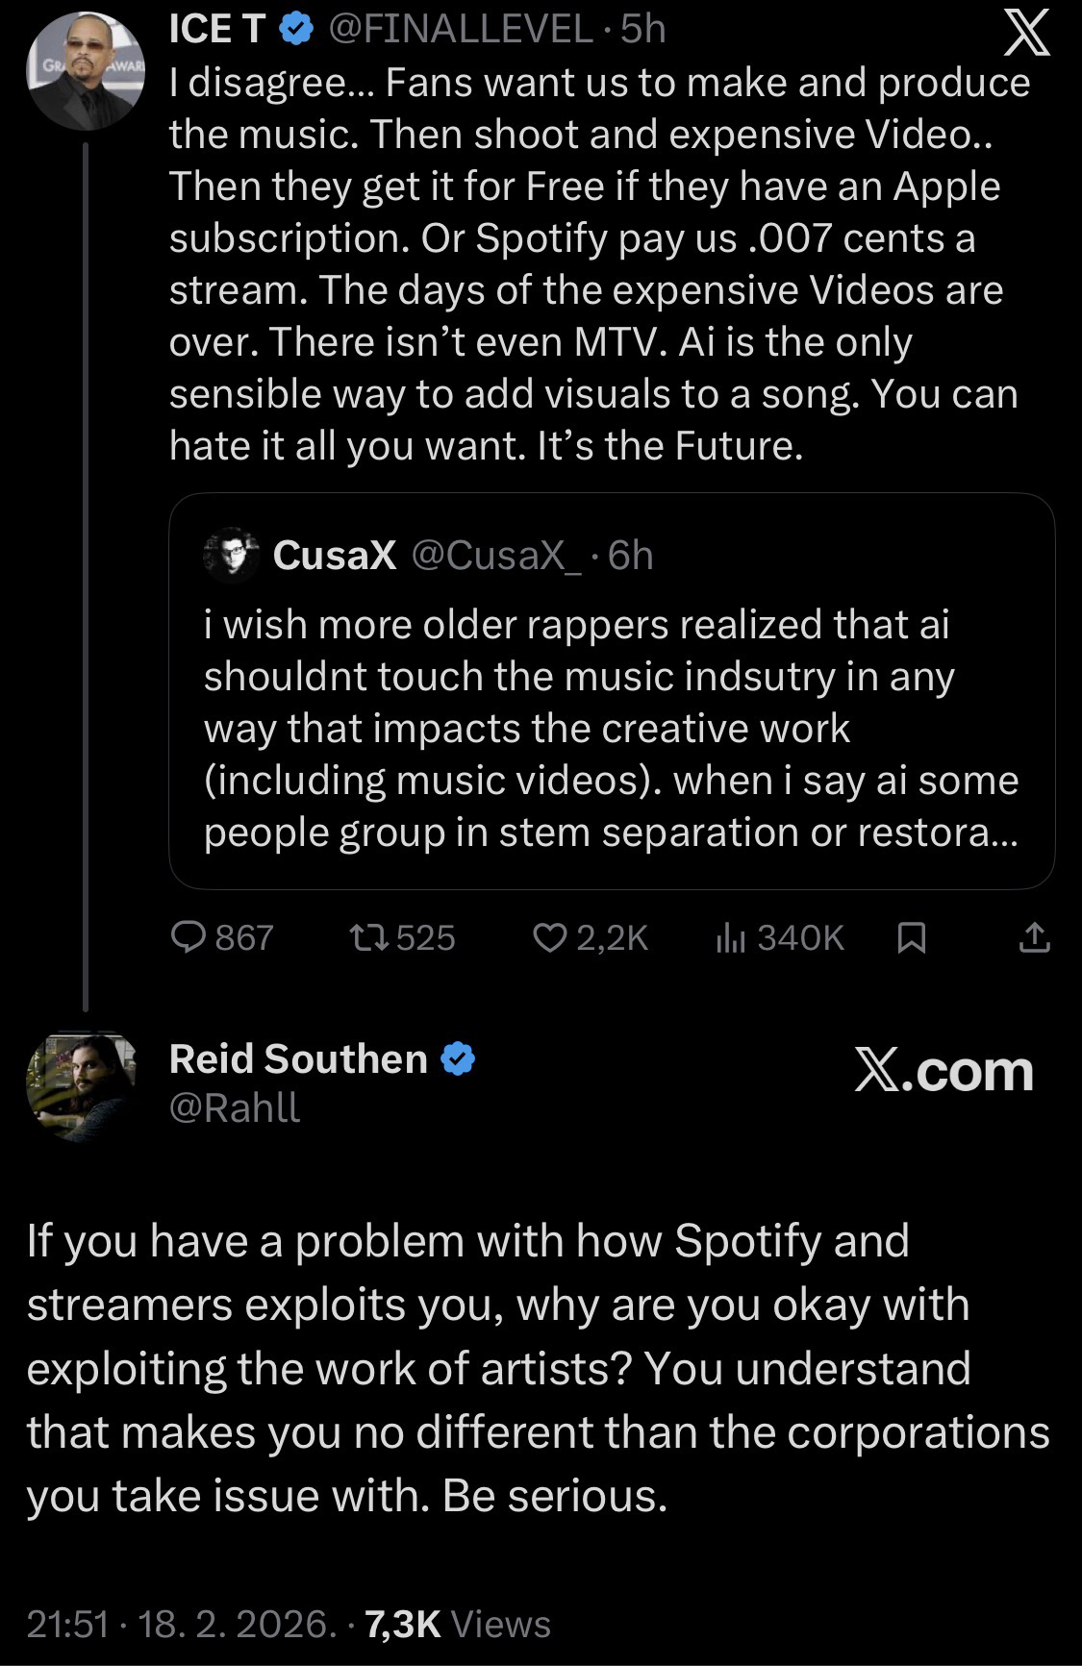Screen dimensions: 1082x1666
Task: Tap the share upload icon
Action: [1034, 937]
